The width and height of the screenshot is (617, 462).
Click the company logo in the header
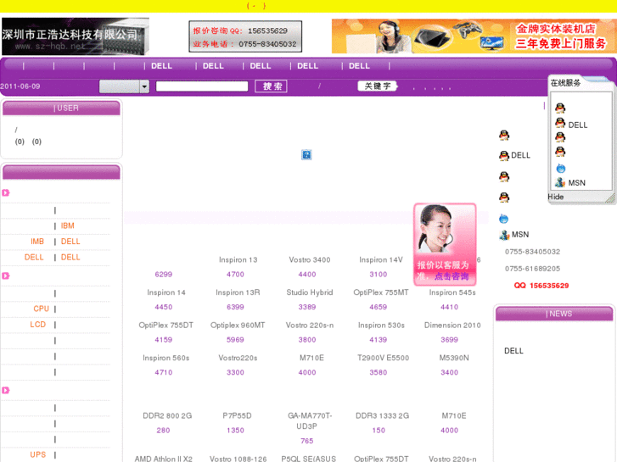pyautogui.click(x=75, y=36)
